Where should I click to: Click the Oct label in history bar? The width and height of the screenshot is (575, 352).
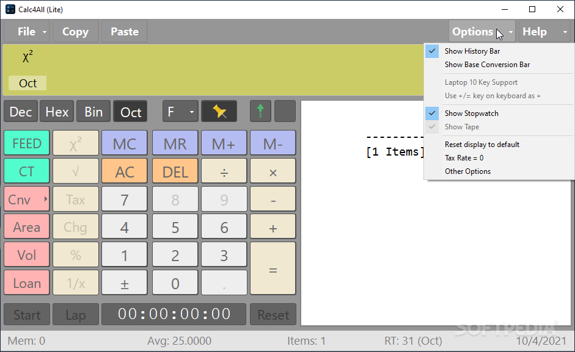coord(27,83)
